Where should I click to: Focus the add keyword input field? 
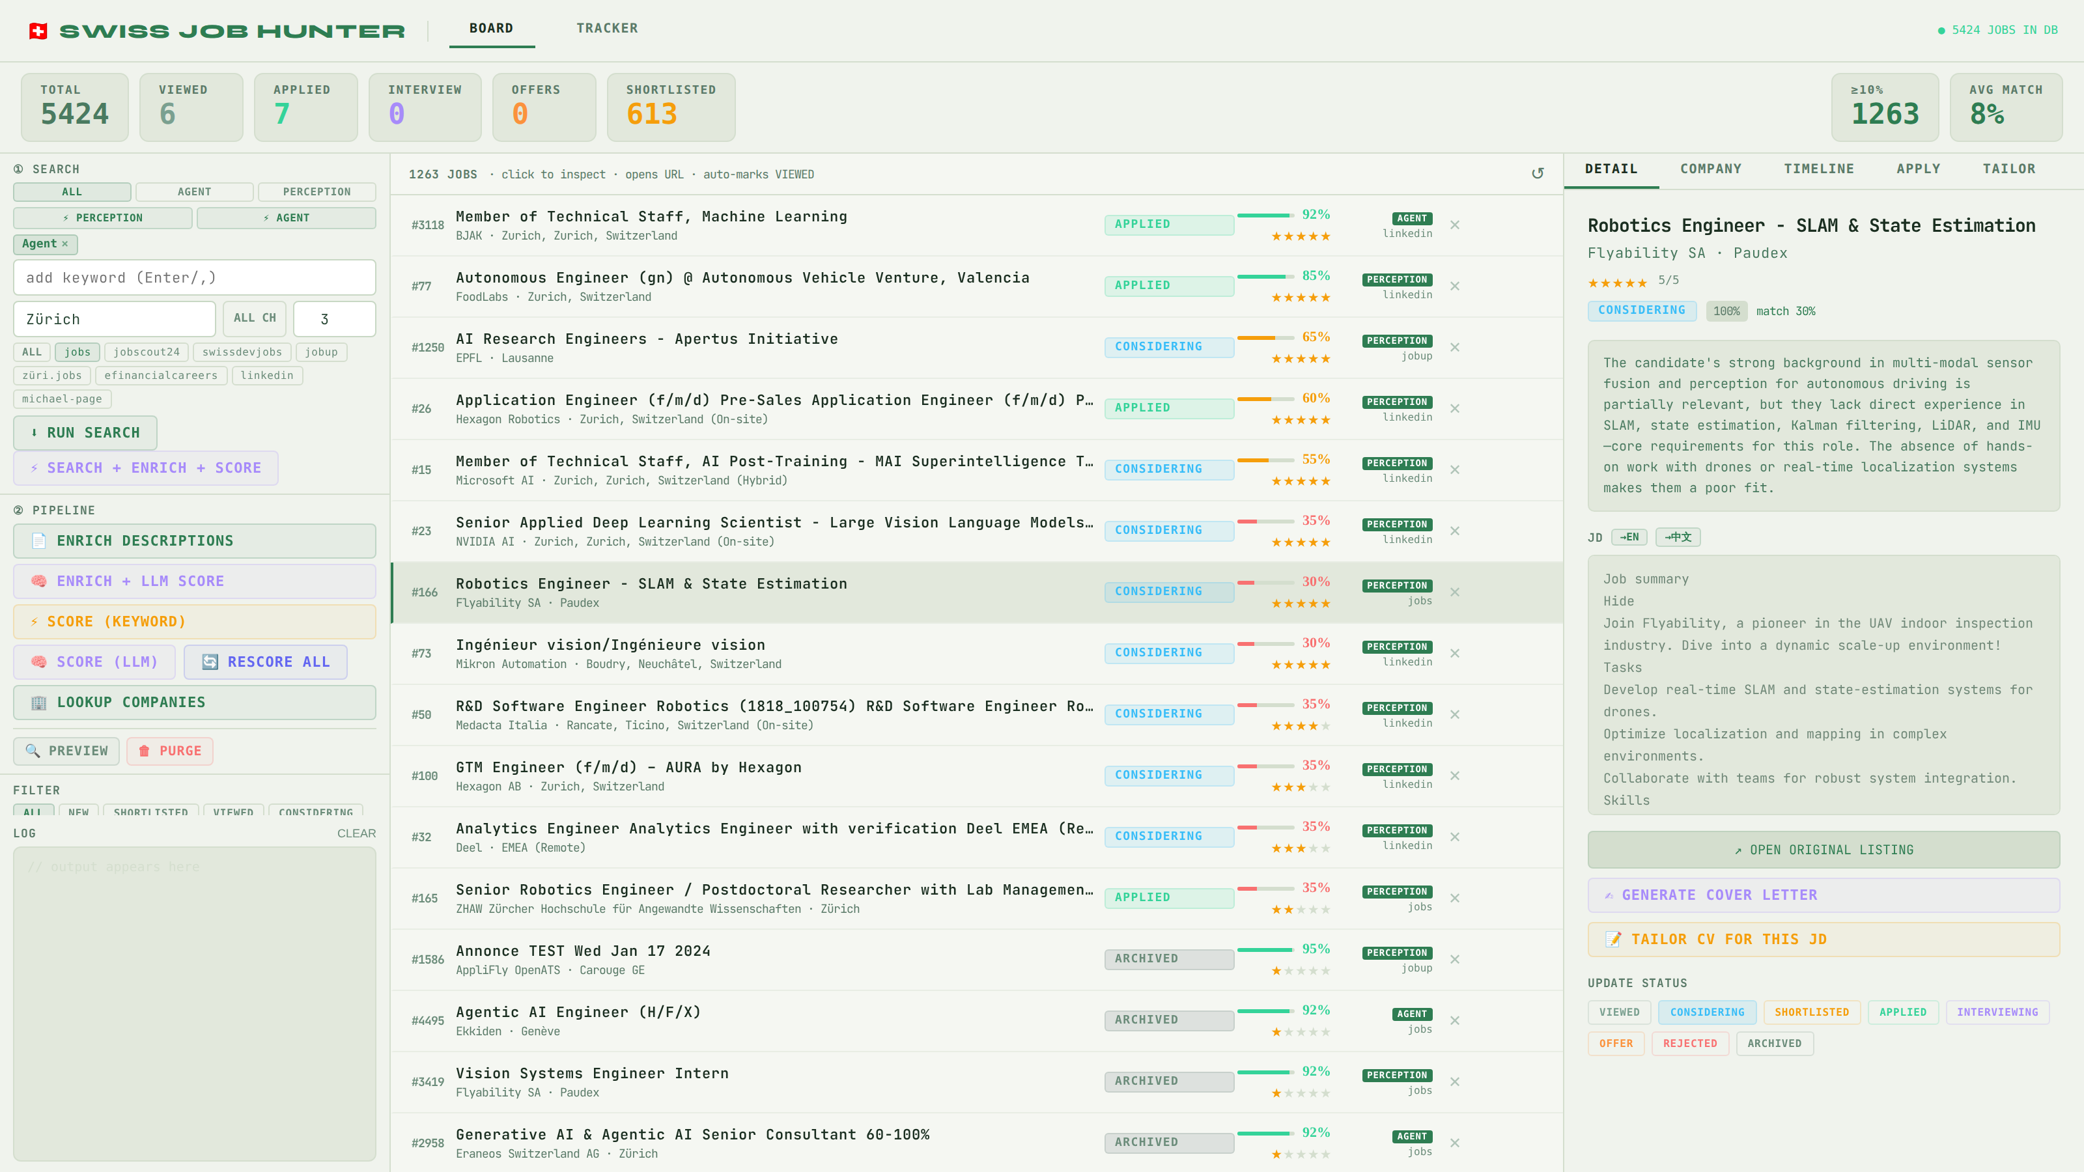click(194, 277)
